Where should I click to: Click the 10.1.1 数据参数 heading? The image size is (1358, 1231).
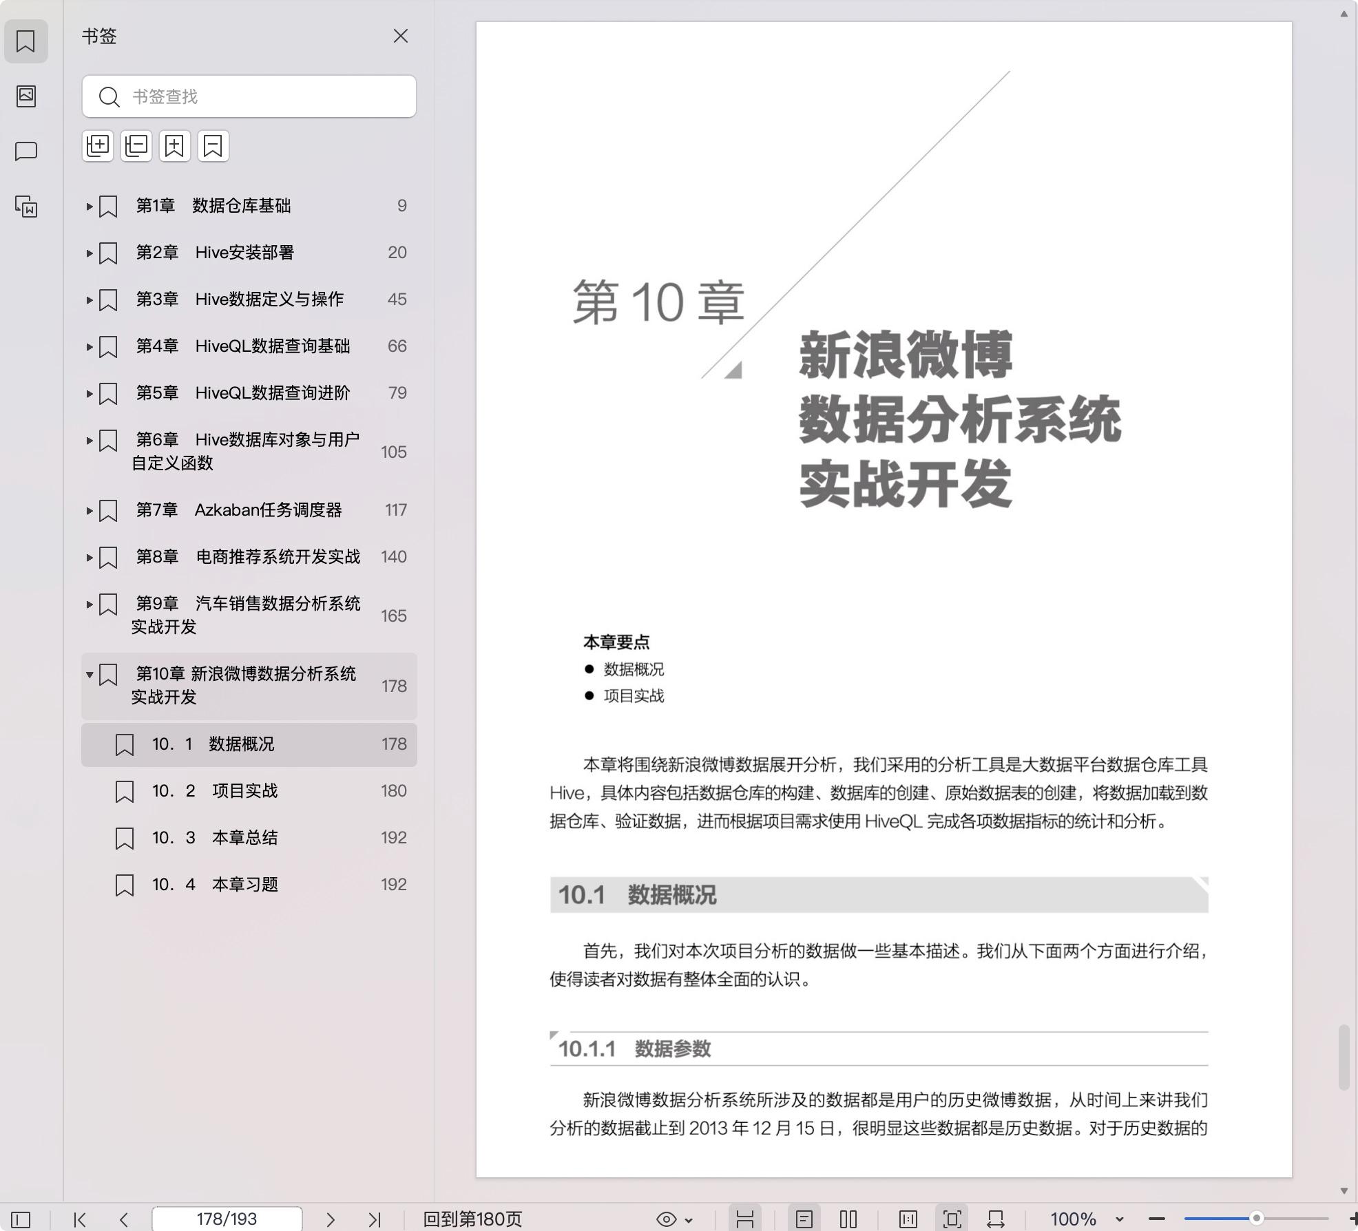click(634, 1049)
